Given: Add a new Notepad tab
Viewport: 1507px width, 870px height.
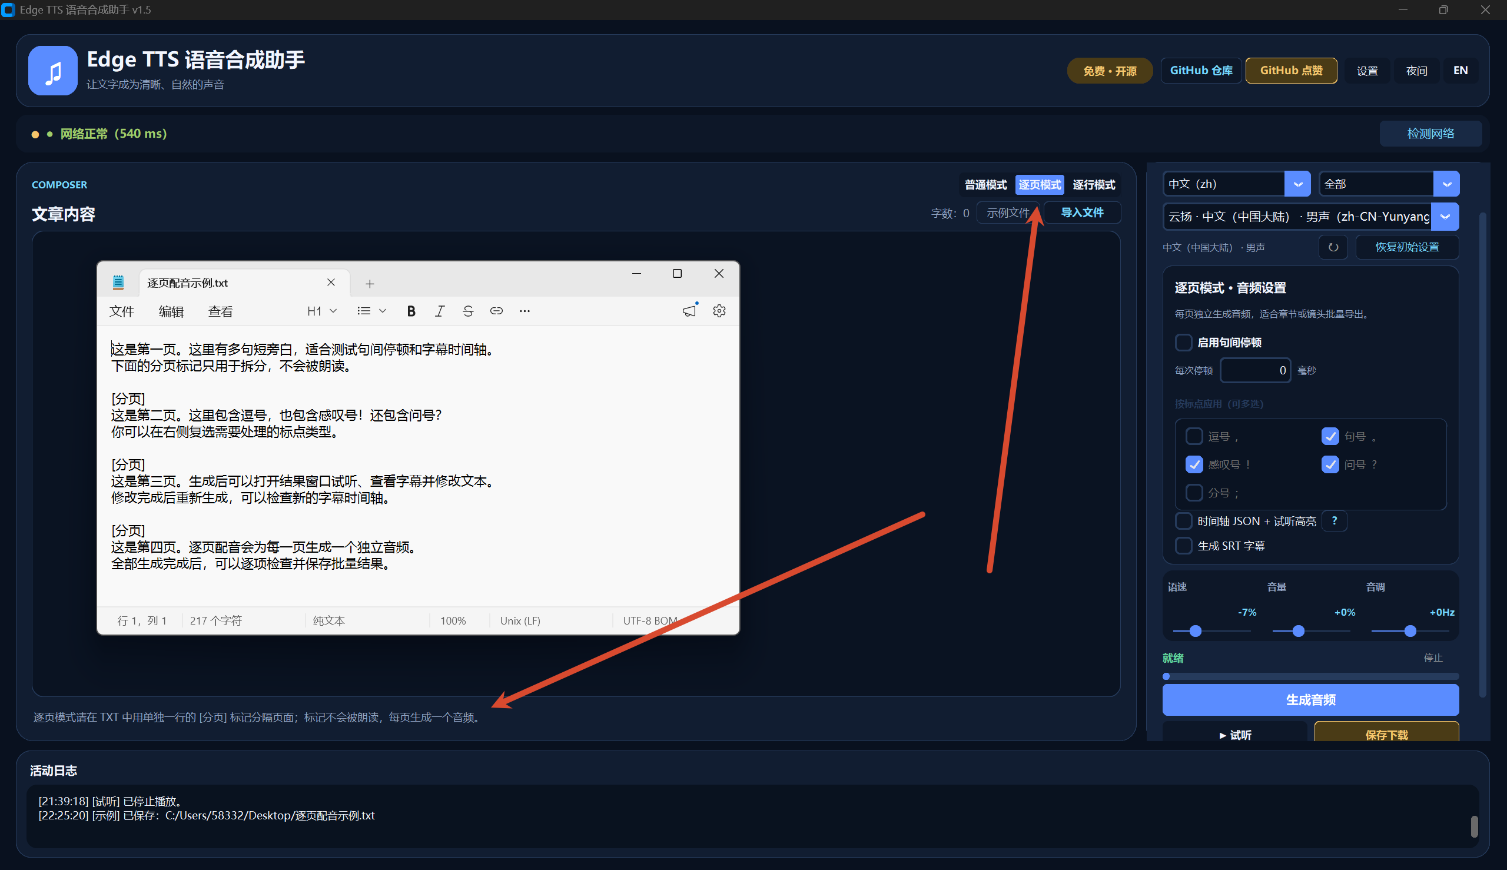Looking at the screenshot, I should (x=370, y=284).
